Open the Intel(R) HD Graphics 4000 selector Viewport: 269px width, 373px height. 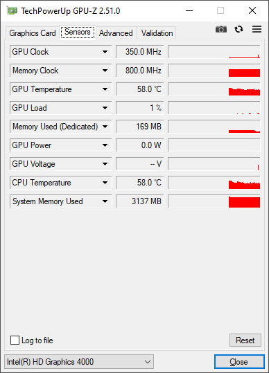click(x=79, y=362)
